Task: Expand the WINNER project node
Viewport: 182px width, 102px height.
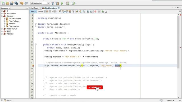Action: 2,34
